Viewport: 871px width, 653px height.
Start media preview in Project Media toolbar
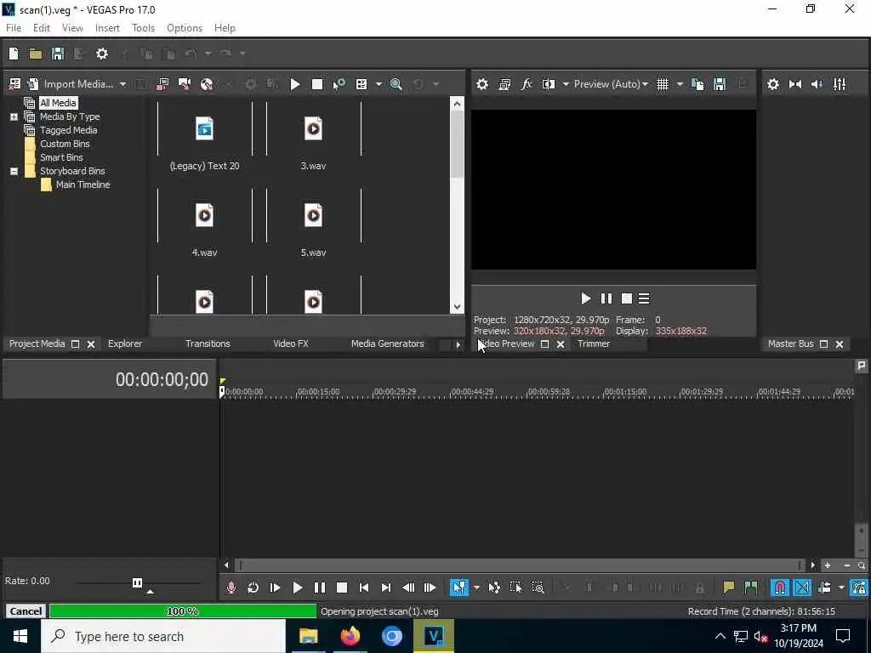click(295, 84)
